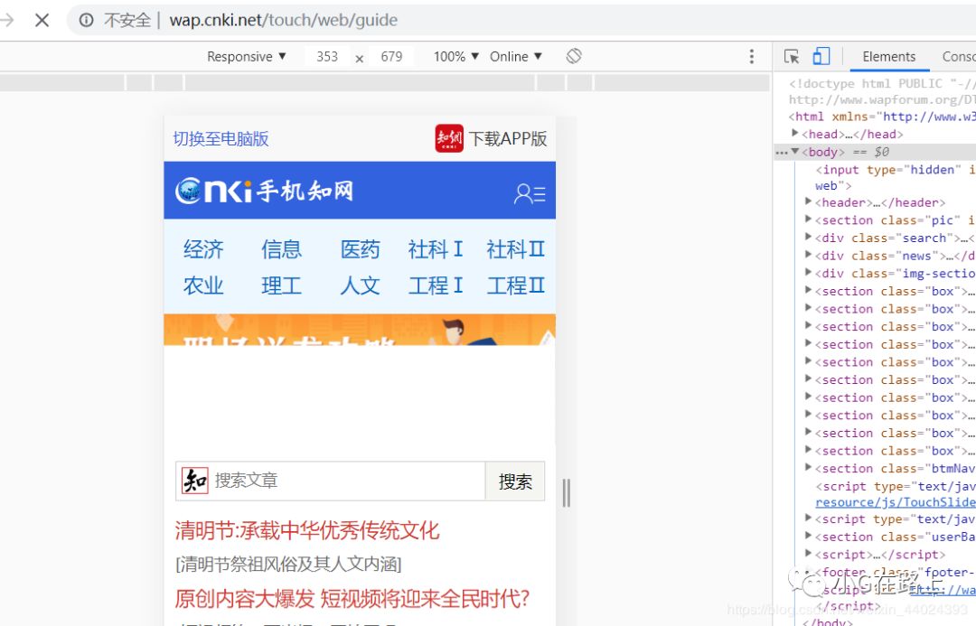Expand the section class btmNav node
The height and width of the screenshot is (626, 976).
(x=808, y=467)
